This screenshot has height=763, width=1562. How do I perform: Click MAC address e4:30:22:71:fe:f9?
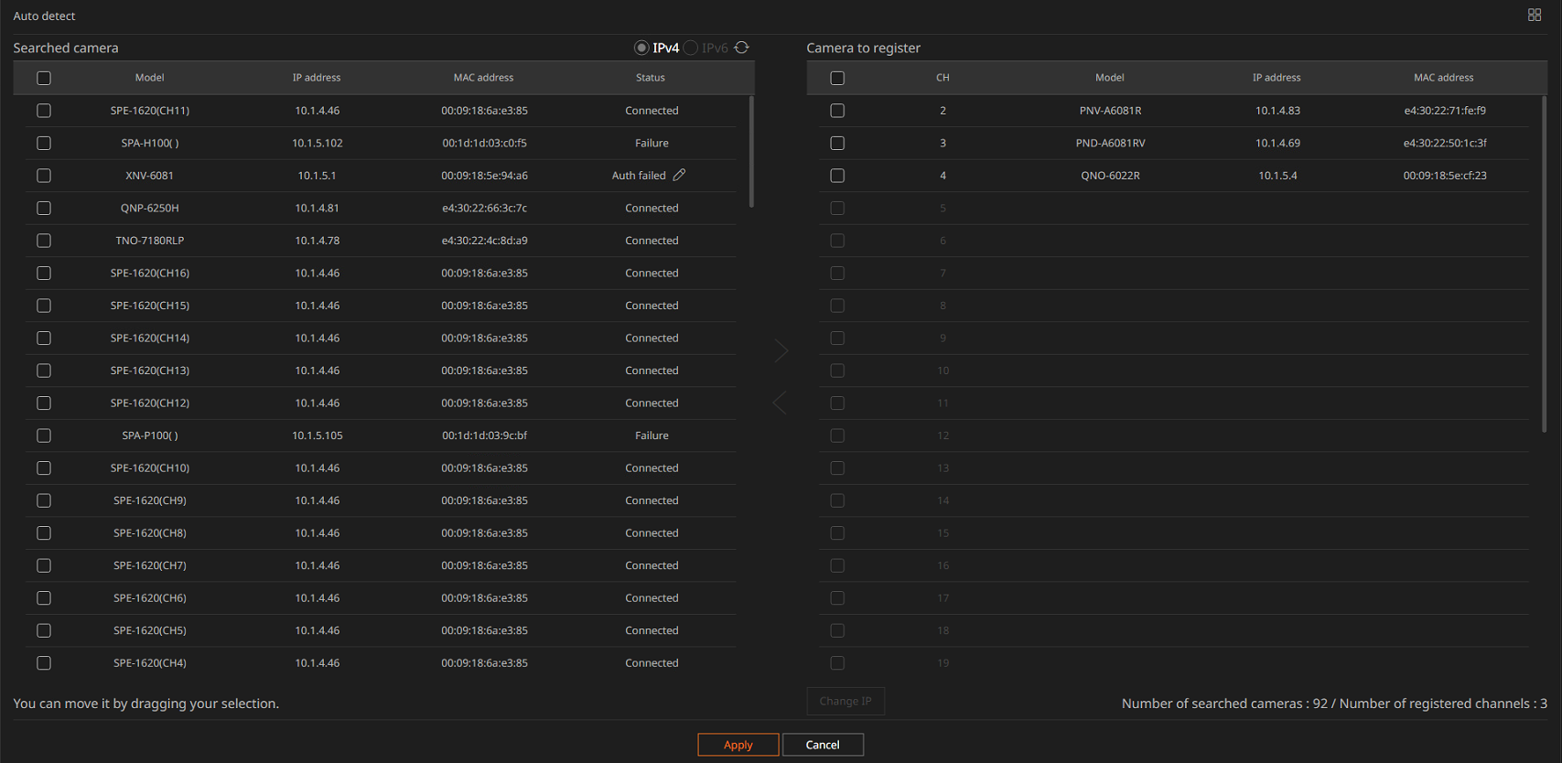pos(1445,111)
